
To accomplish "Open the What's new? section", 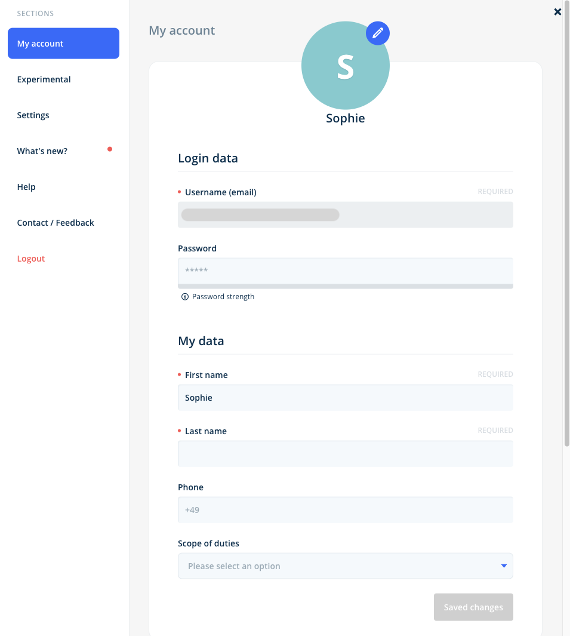I will tap(42, 151).
